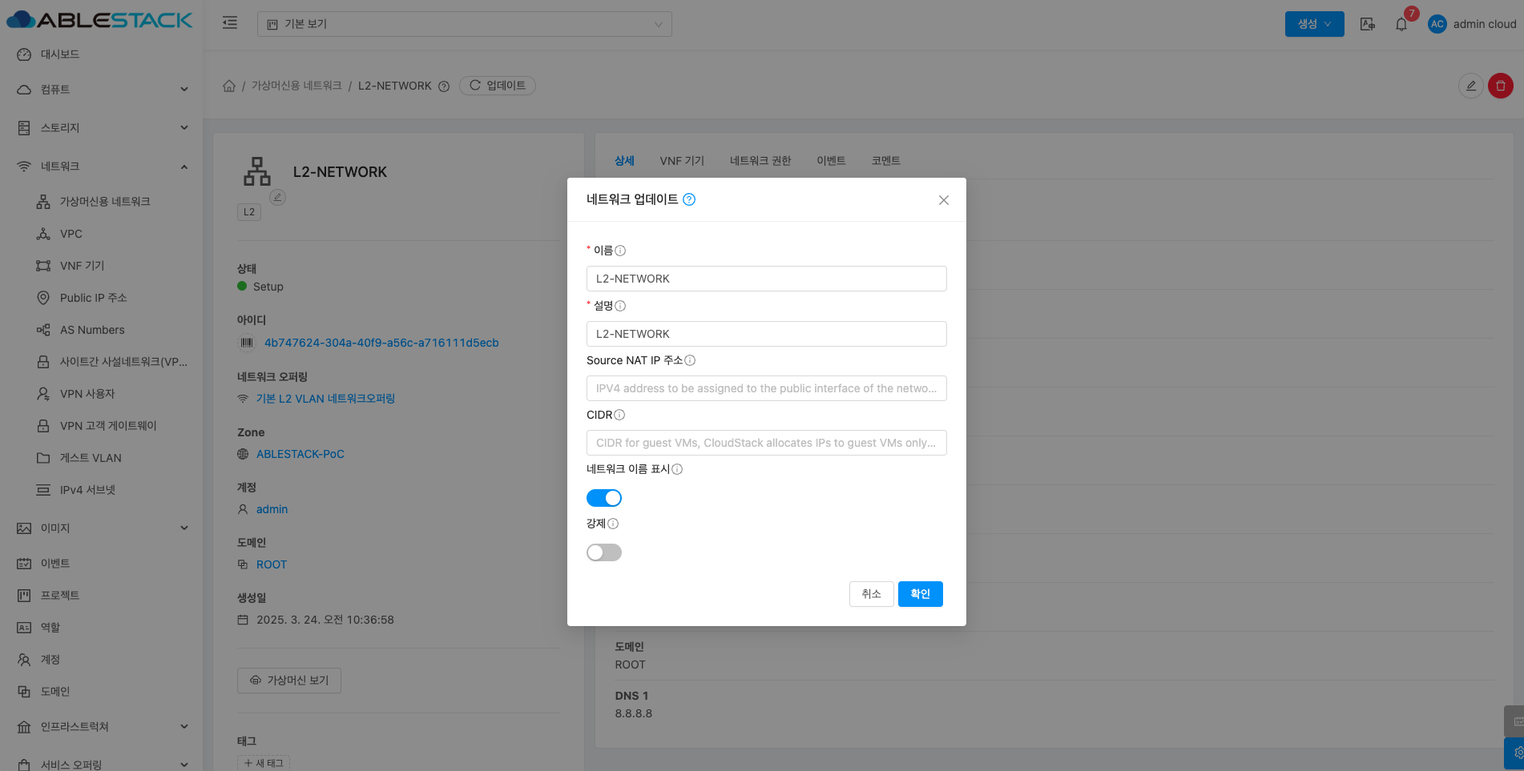Open the 생성 create dropdown button
The width and height of the screenshot is (1524, 771).
[x=1314, y=24]
